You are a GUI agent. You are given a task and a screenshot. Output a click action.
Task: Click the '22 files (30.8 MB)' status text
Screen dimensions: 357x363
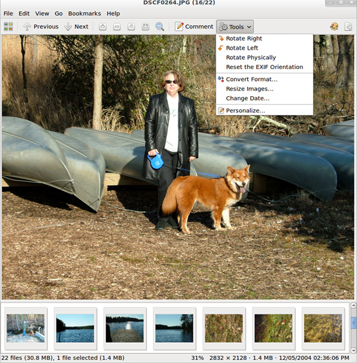coord(27,358)
